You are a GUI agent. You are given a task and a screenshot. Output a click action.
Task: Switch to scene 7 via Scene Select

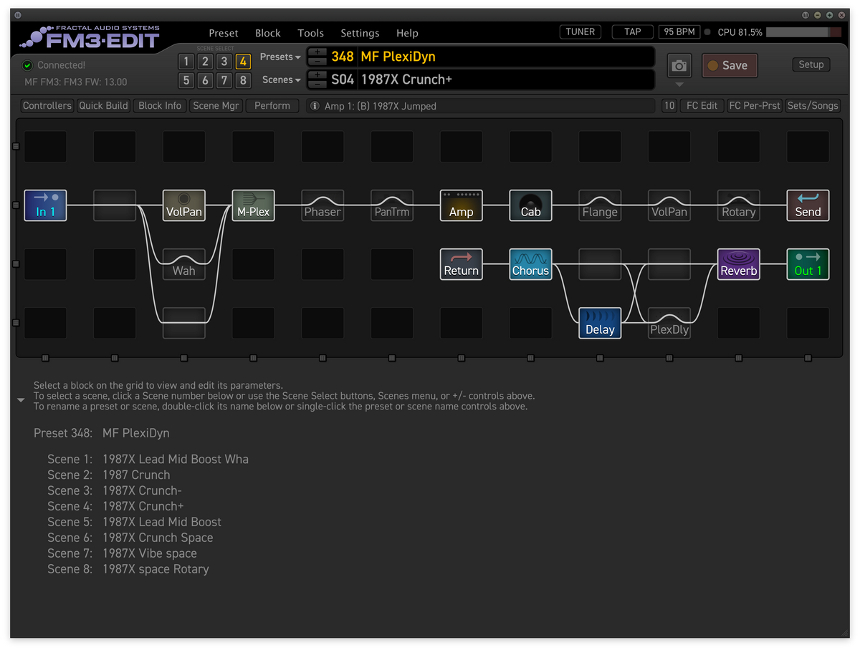coord(224,80)
